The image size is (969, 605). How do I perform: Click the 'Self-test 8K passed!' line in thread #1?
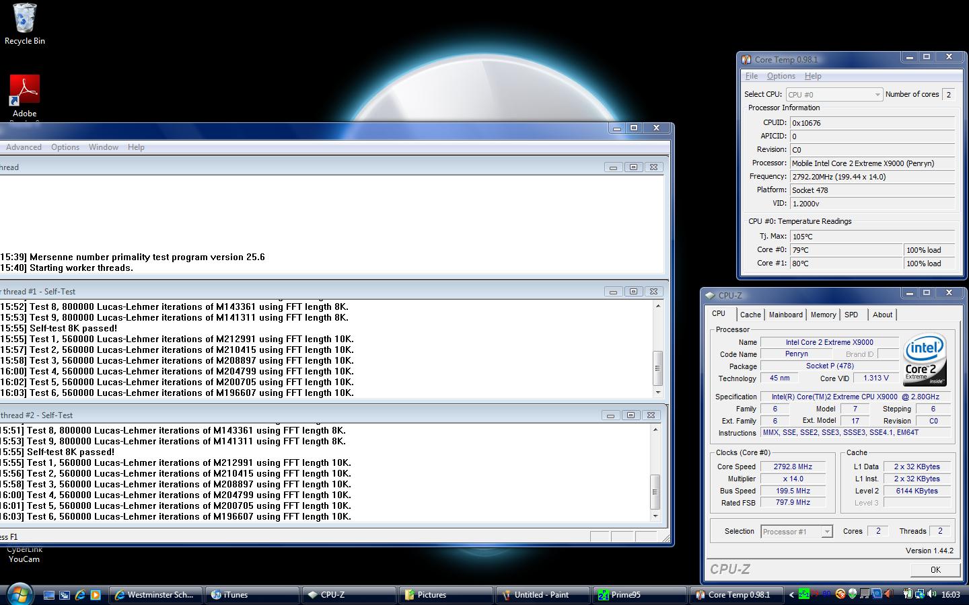pyautogui.click(x=73, y=328)
